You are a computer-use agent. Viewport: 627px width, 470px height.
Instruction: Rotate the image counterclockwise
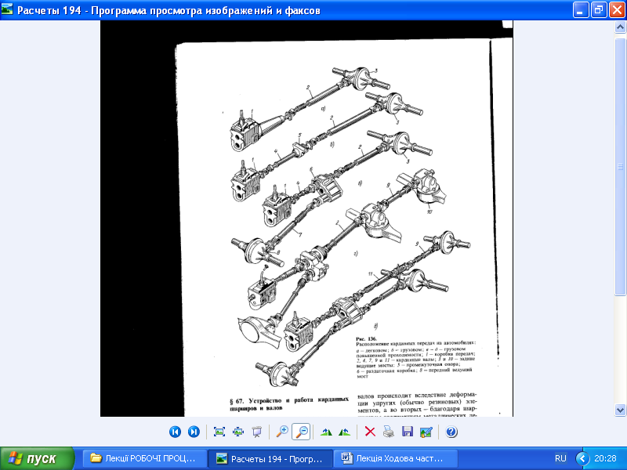click(345, 432)
